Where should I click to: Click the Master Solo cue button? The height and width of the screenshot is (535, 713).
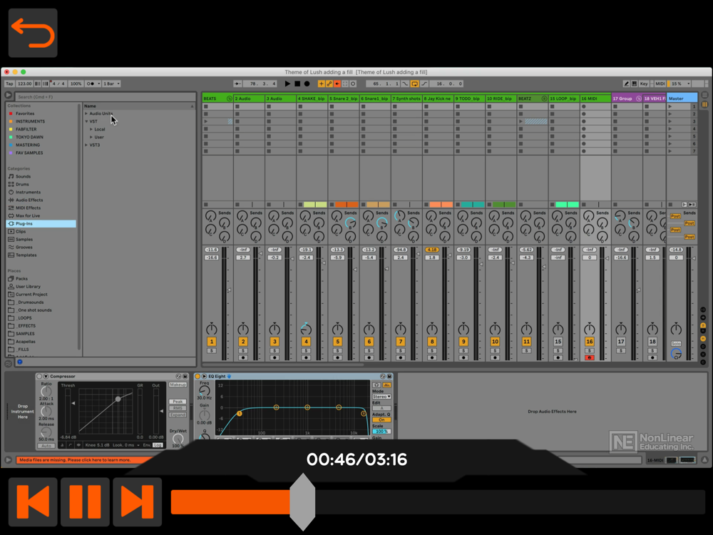[x=676, y=344]
